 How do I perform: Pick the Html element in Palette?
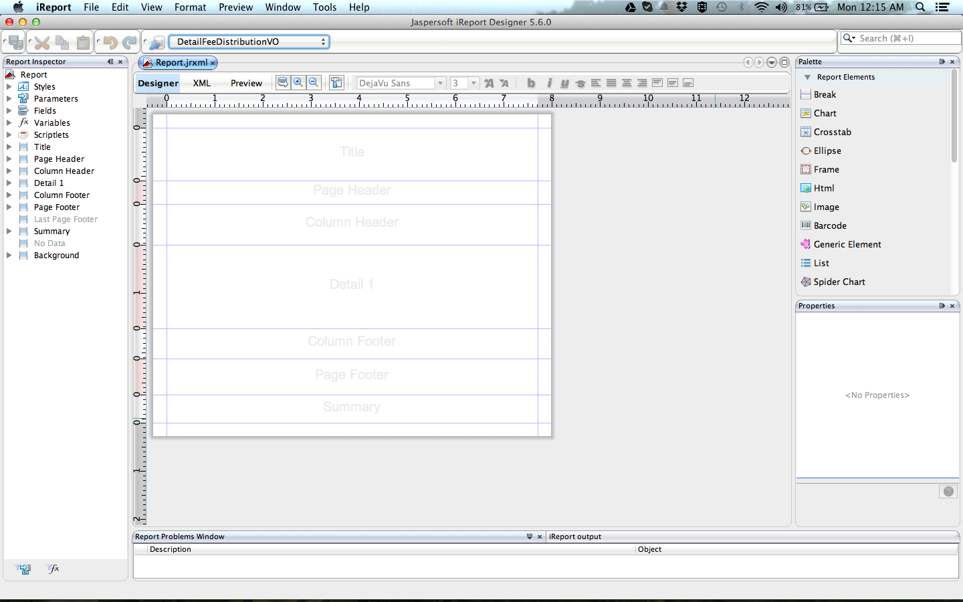click(x=824, y=189)
